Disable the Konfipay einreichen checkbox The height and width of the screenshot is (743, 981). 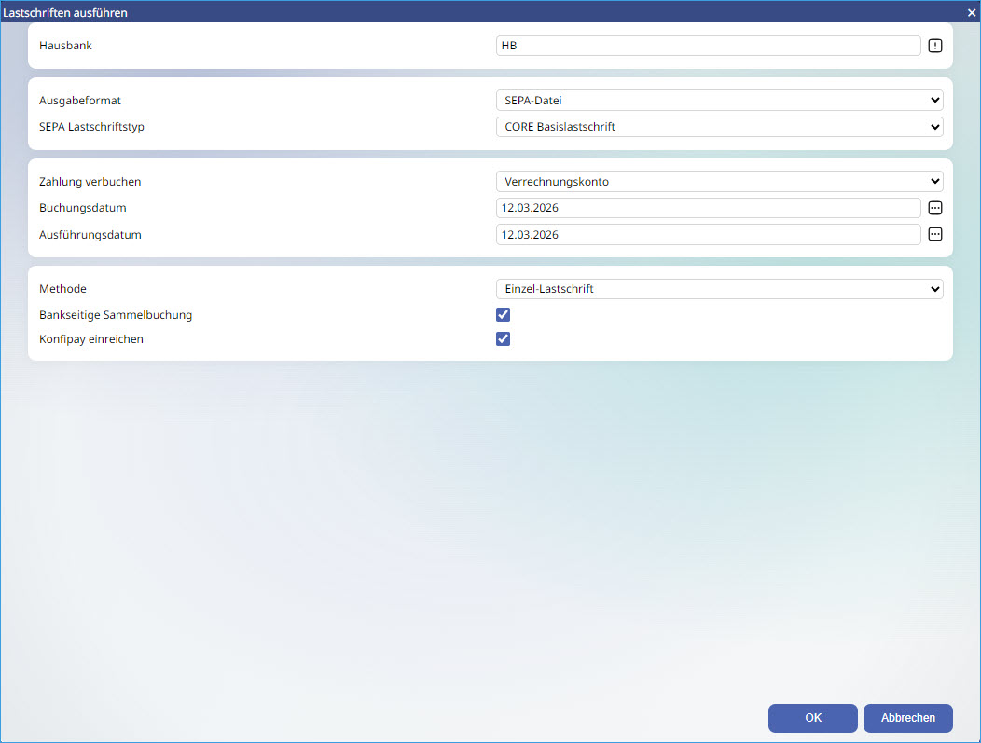coord(504,339)
